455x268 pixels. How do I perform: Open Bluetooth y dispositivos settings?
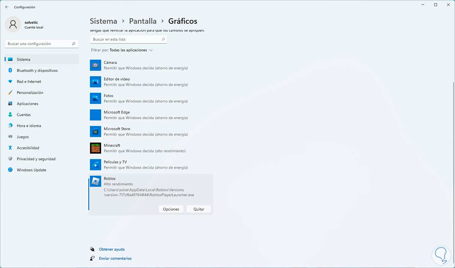pyautogui.click(x=42, y=70)
